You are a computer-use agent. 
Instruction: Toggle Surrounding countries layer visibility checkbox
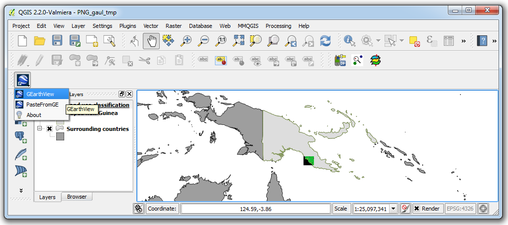(x=49, y=129)
